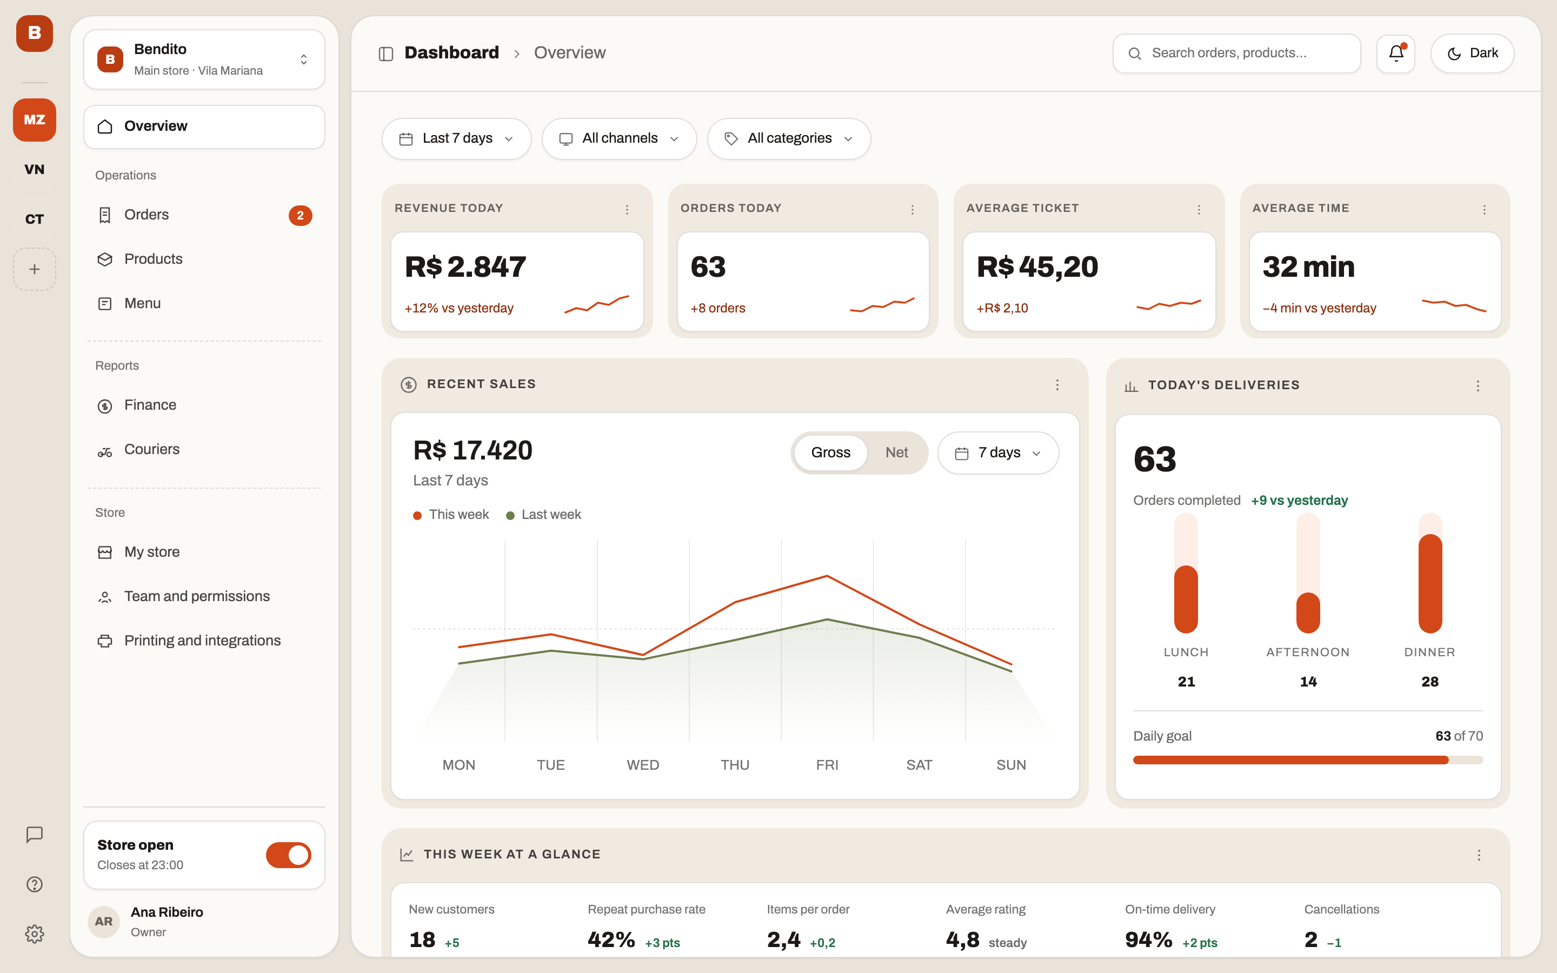The width and height of the screenshot is (1557, 973).
Task: Open Recent Sales panel options menu
Action: (1057, 385)
